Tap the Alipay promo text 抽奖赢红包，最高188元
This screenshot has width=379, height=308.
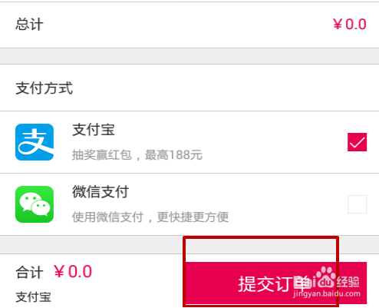pos(137,155)
